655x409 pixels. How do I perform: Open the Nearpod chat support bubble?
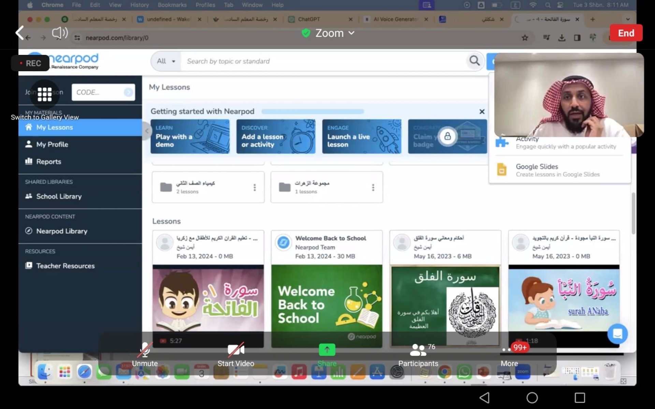[x=617, y=334]
